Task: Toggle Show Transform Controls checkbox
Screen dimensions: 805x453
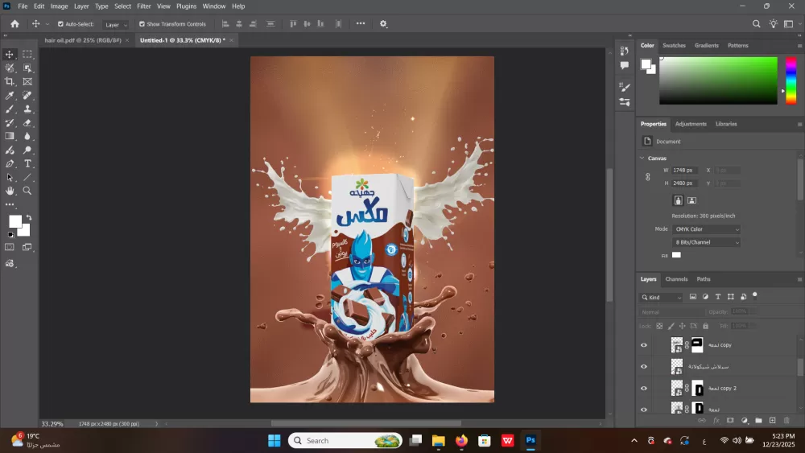Action: click(142, 24)
